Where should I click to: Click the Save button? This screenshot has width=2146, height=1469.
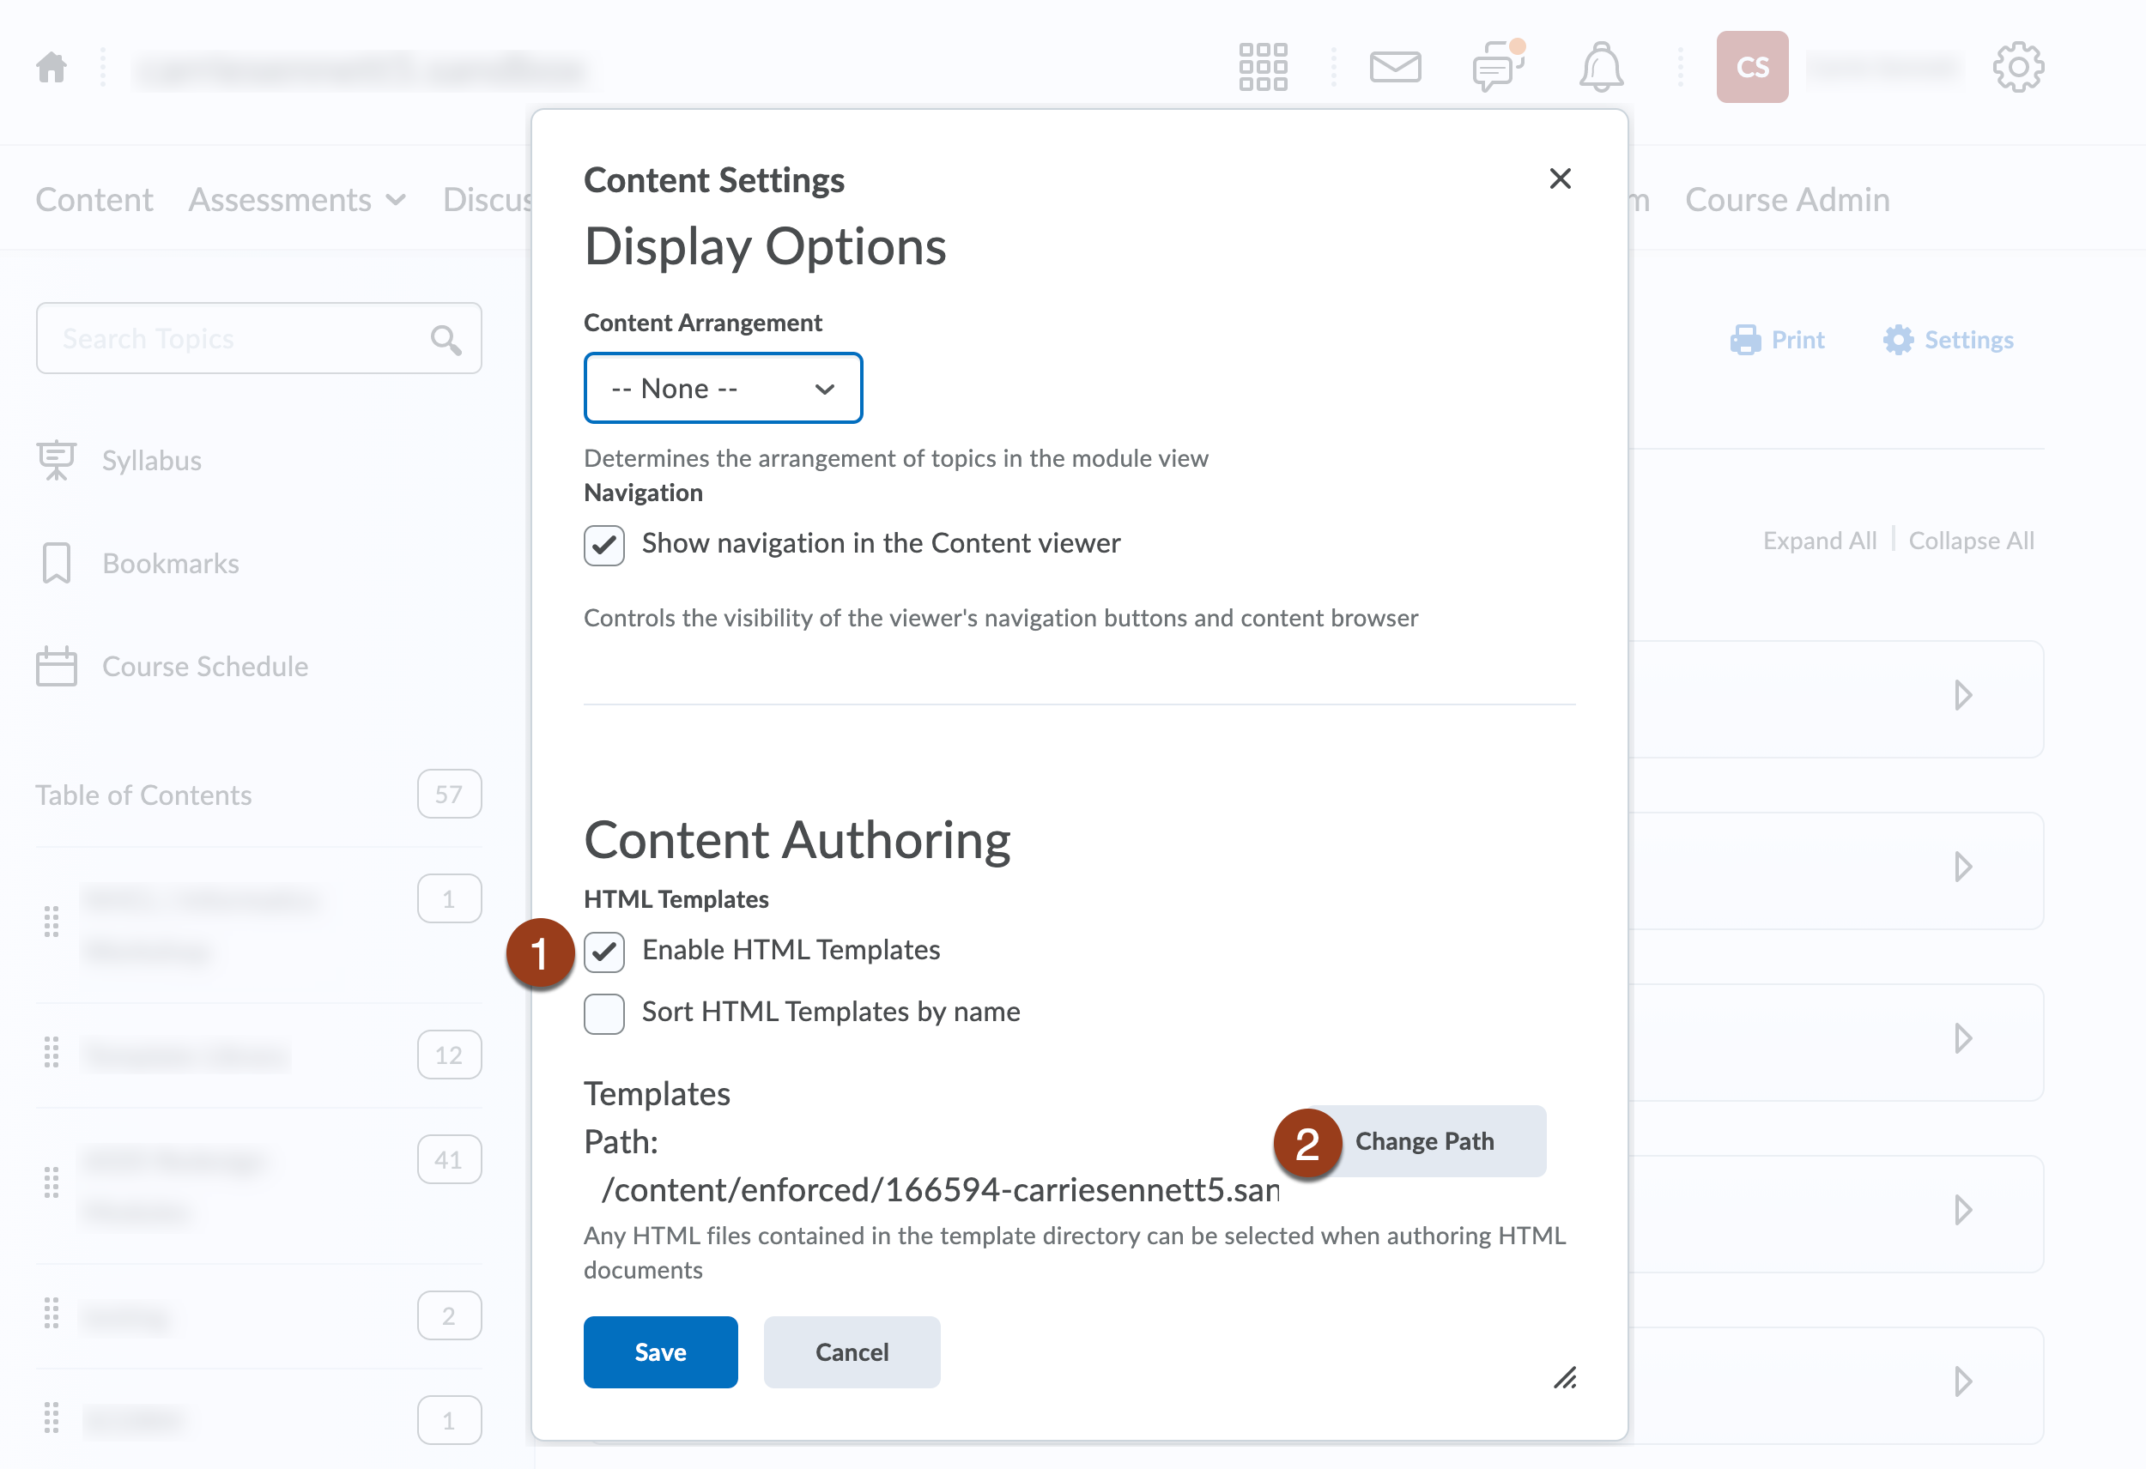[660, 1351]
